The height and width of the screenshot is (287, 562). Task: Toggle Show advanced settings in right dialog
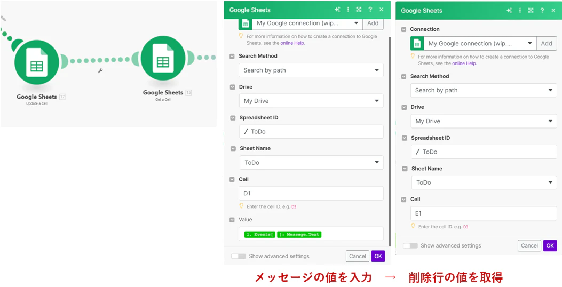click(x=410, y=245)
